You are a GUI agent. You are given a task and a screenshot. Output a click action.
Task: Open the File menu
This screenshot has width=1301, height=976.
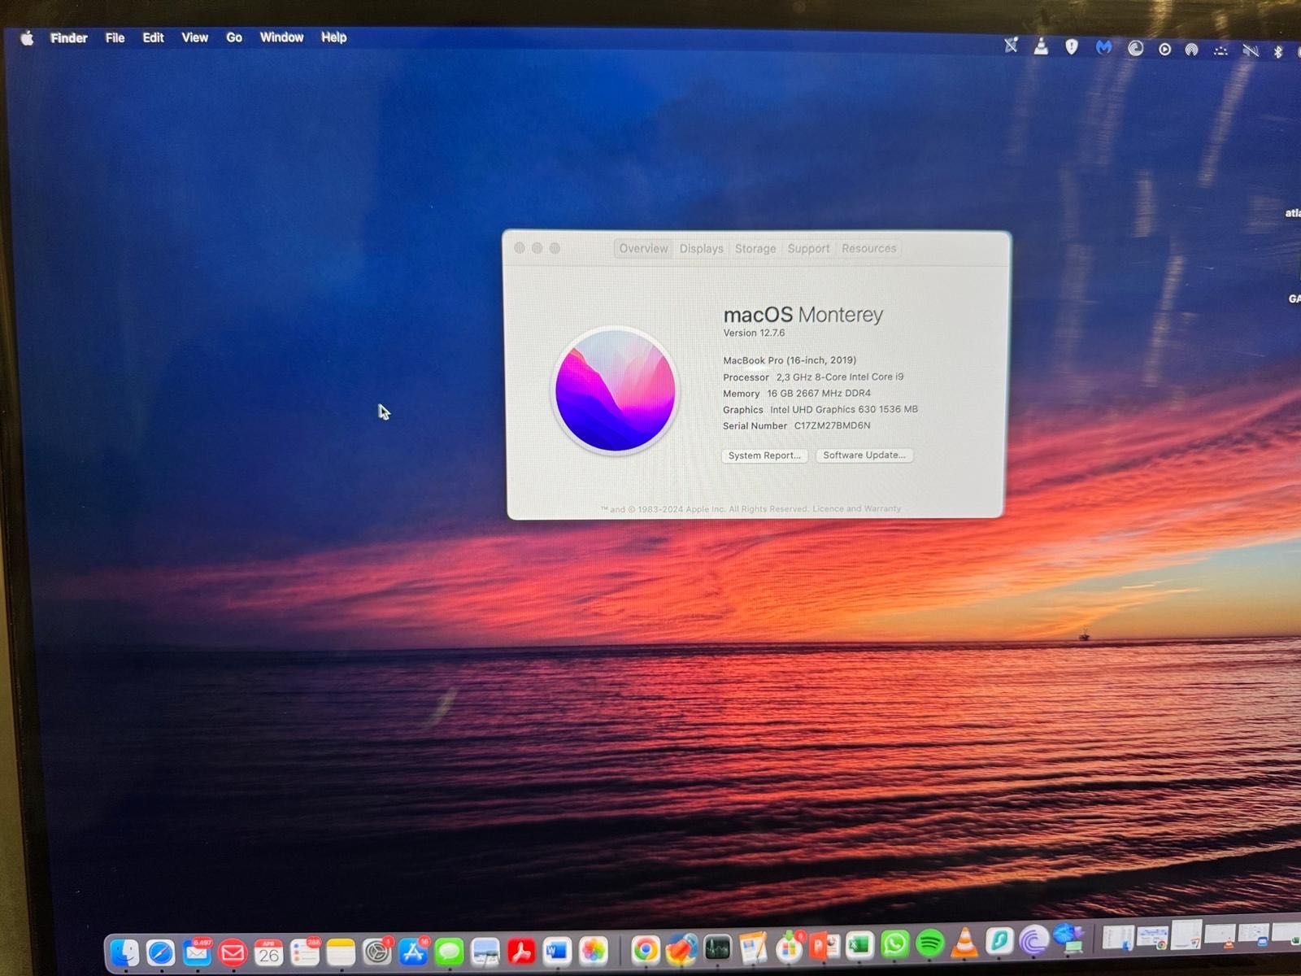(115, 37)
